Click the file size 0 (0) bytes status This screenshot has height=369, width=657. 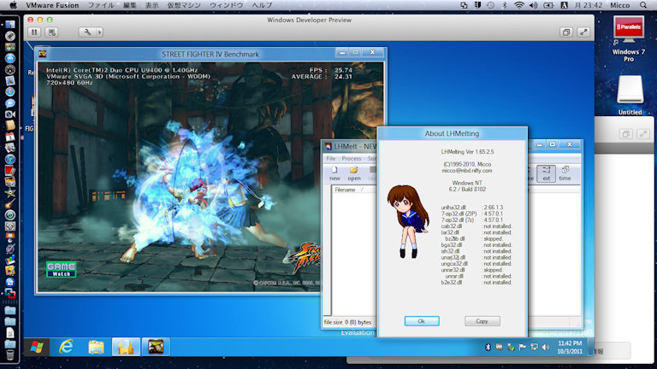pos(348,322)
